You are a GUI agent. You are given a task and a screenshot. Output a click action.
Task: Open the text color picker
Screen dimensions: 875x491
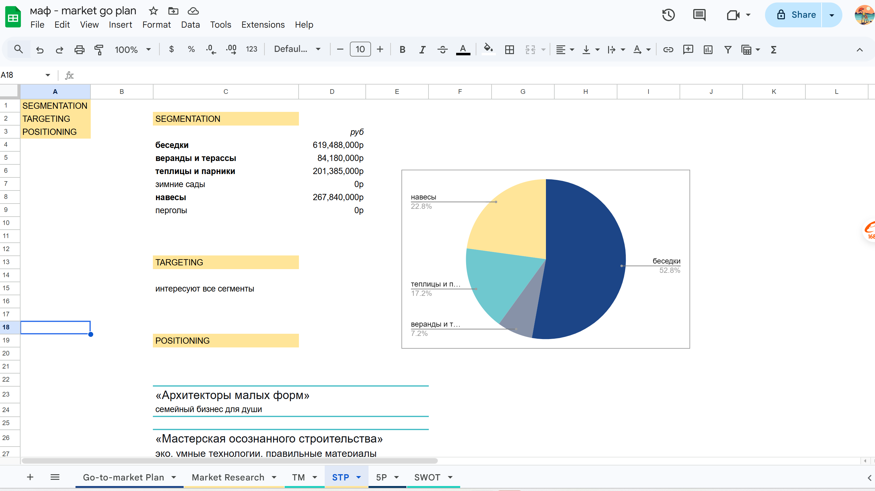click(463, 50)
